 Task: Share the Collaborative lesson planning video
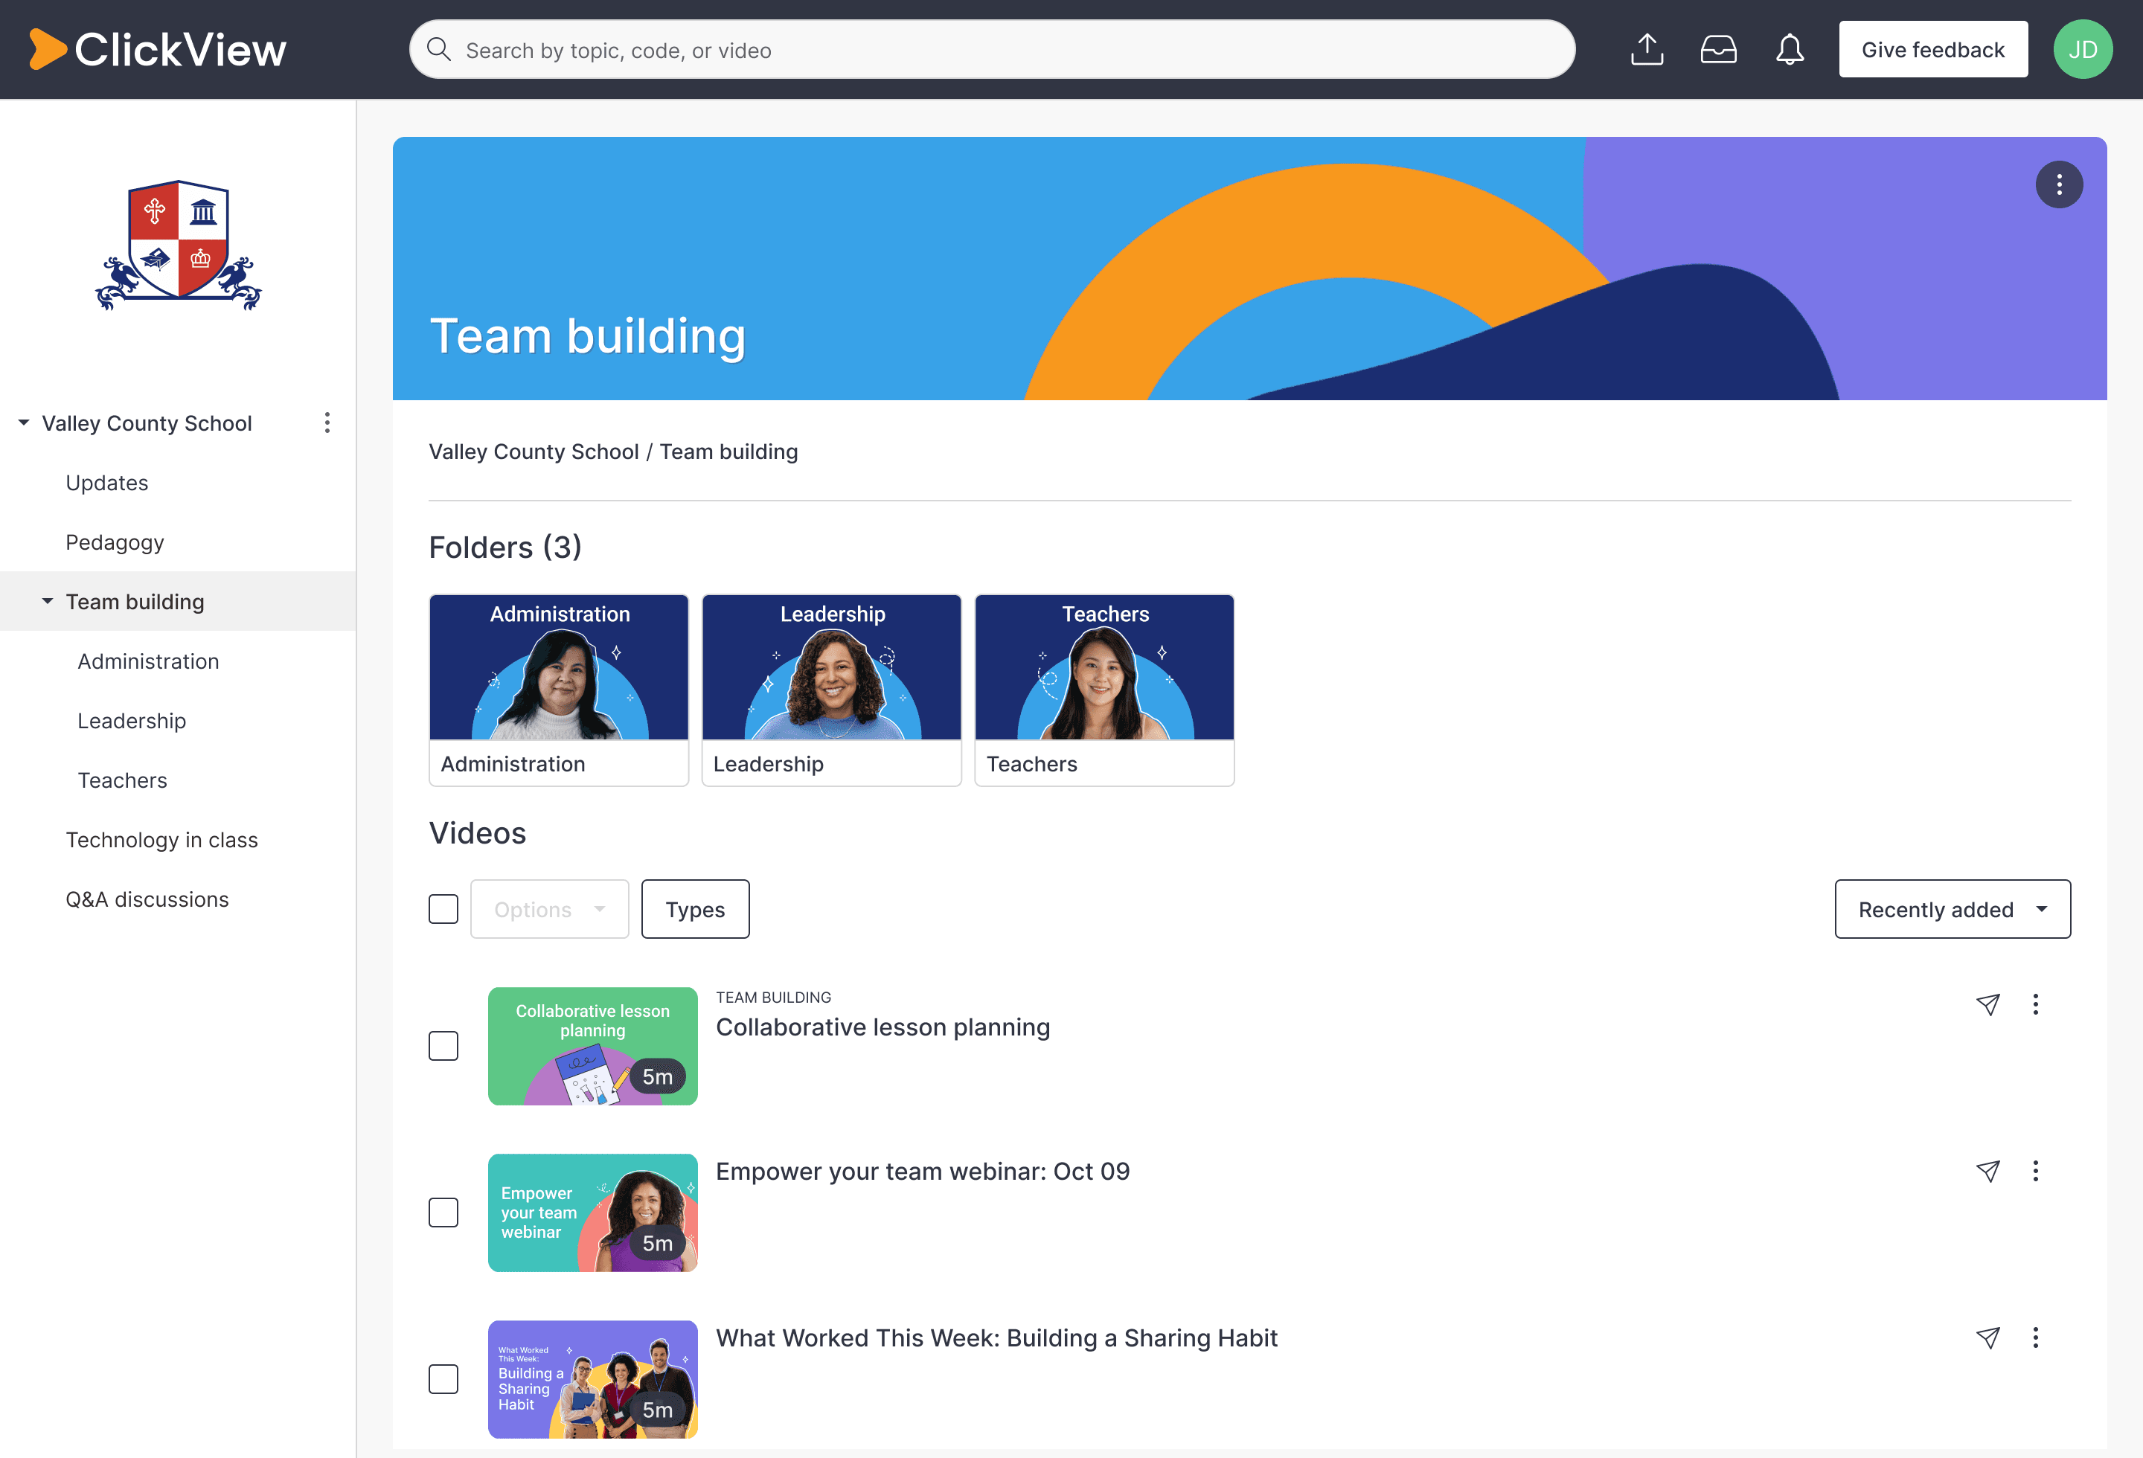[x=1988, y=1004]
